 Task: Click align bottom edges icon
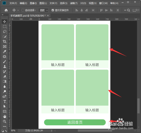click(111, 10)
